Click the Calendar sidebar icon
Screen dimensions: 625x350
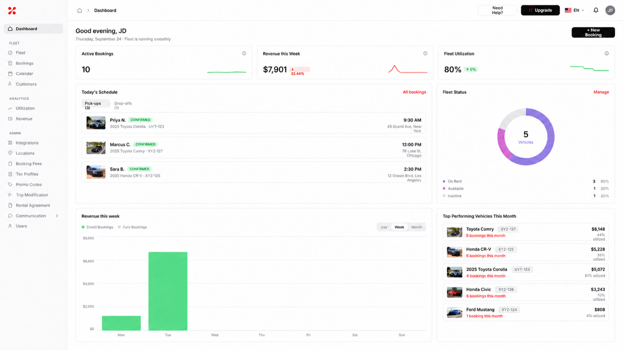(10, 73)
